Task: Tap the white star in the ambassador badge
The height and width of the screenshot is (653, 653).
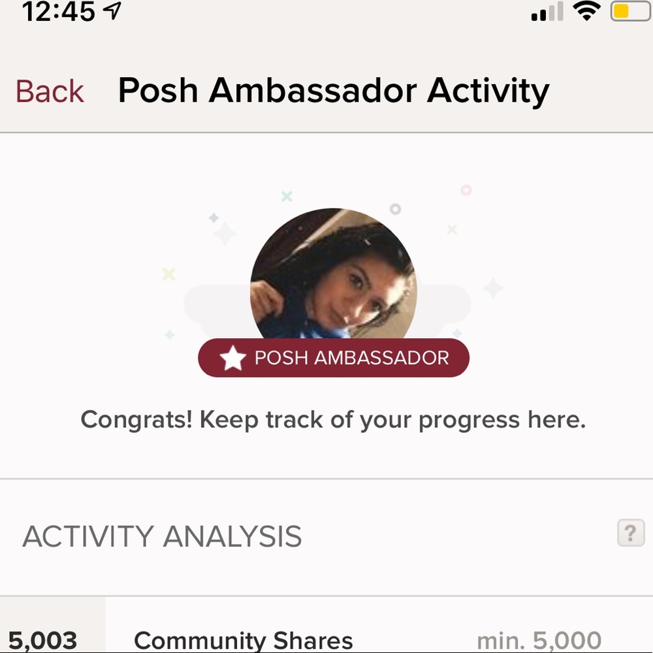Action: [233, 358]
